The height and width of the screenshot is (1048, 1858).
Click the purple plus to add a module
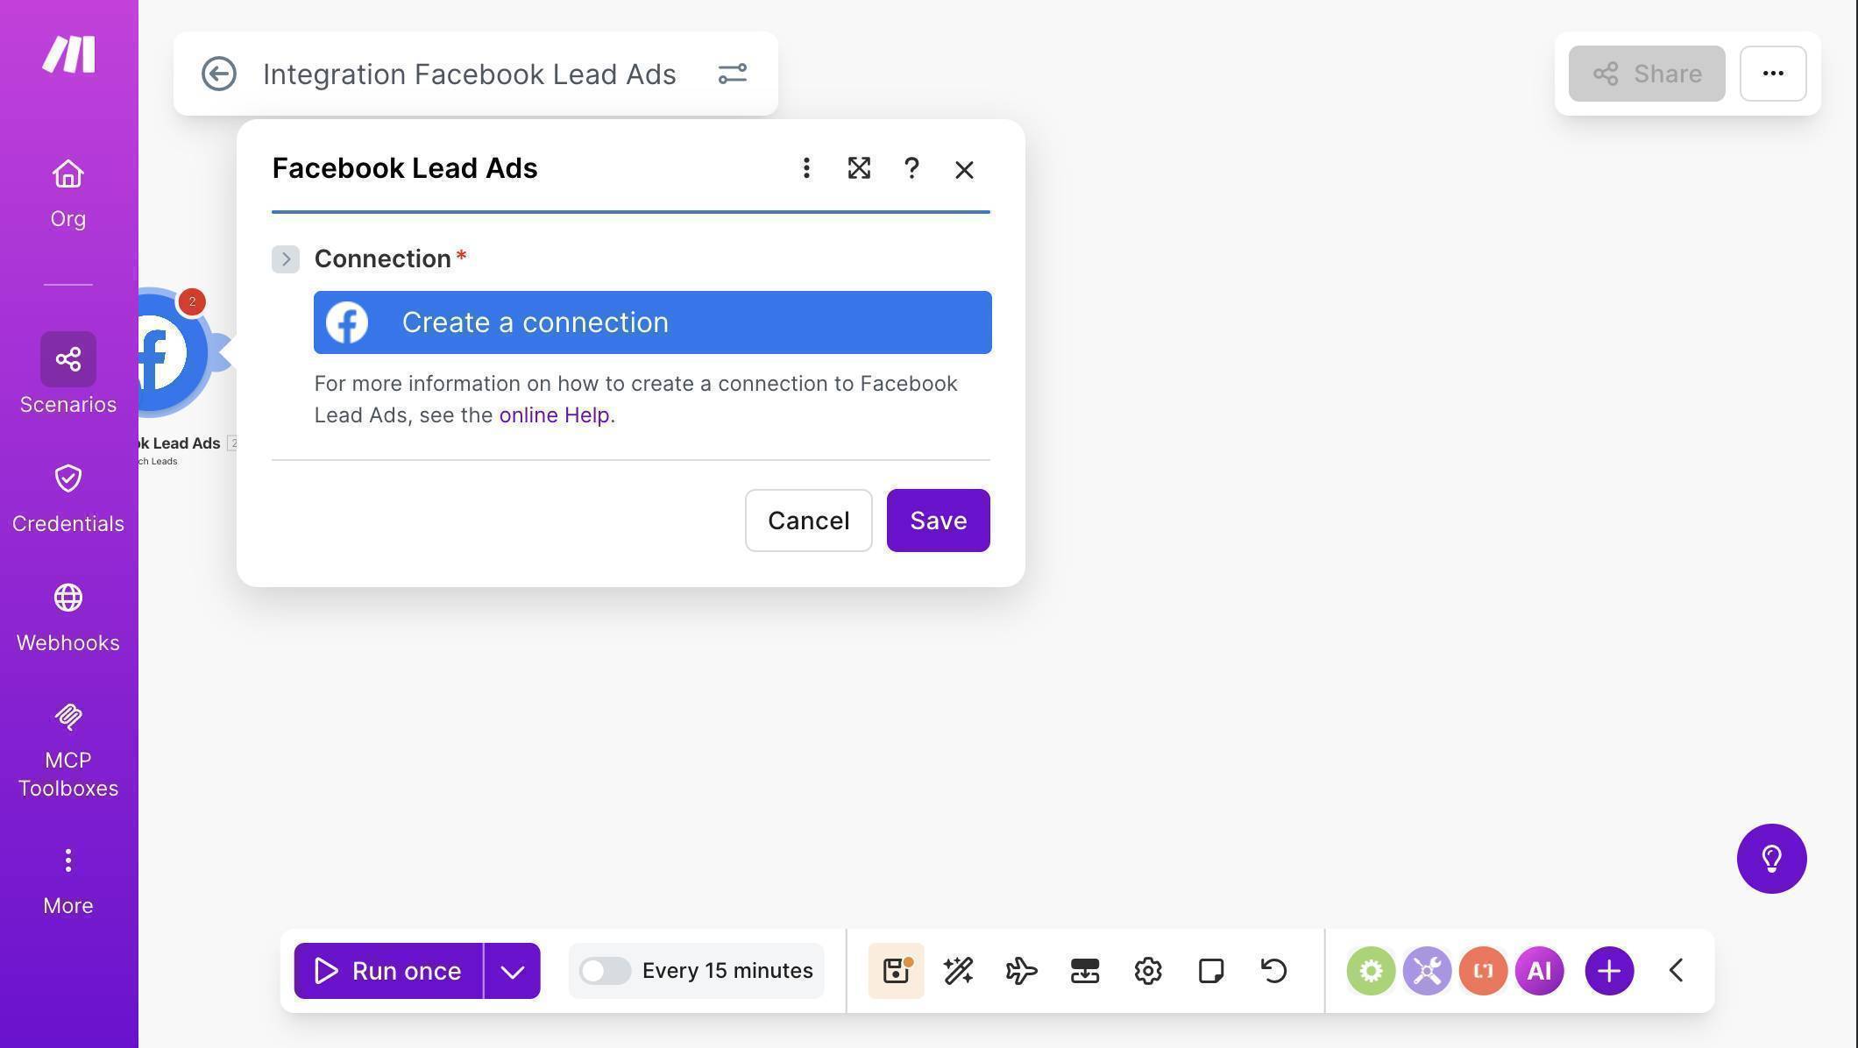click(1608, 970)
